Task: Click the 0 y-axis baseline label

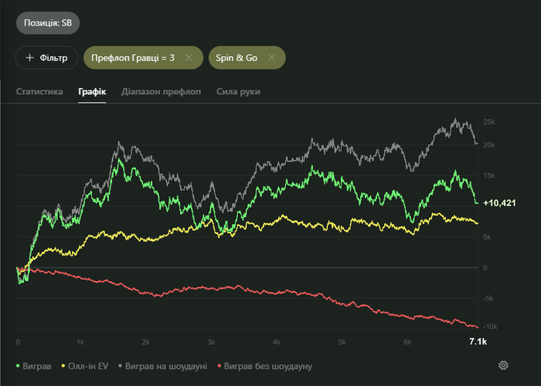Action: [485, 268]
